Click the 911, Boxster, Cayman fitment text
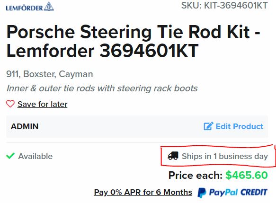The width and height of the screenshot is (276, 203). point(50,74)
